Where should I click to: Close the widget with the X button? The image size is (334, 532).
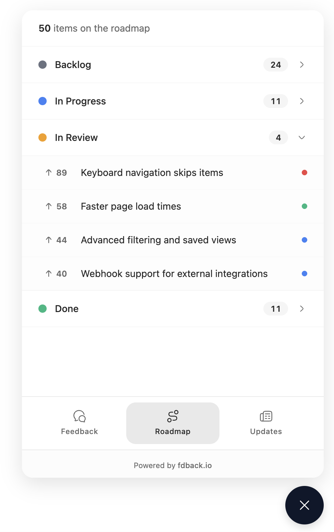click(x=304, y=505)
